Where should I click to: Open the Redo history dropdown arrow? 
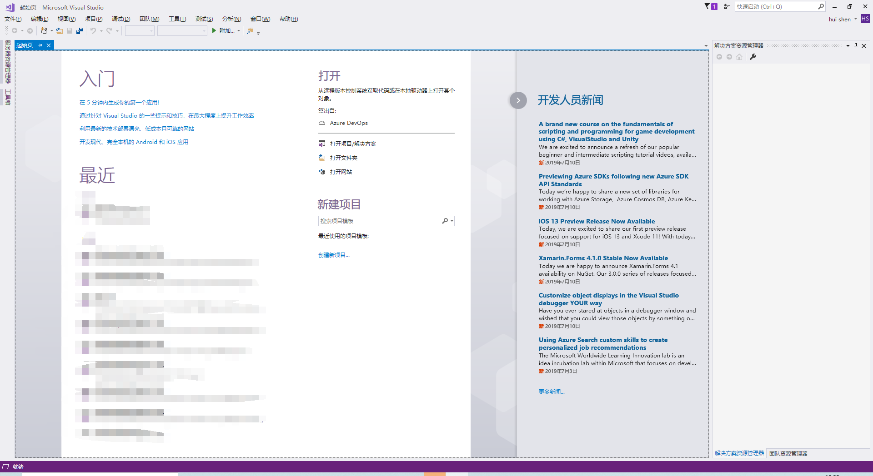tap(117, 31)
